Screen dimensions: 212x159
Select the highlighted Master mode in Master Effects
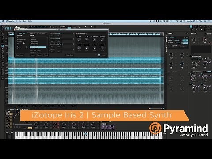tap(209, 72)
